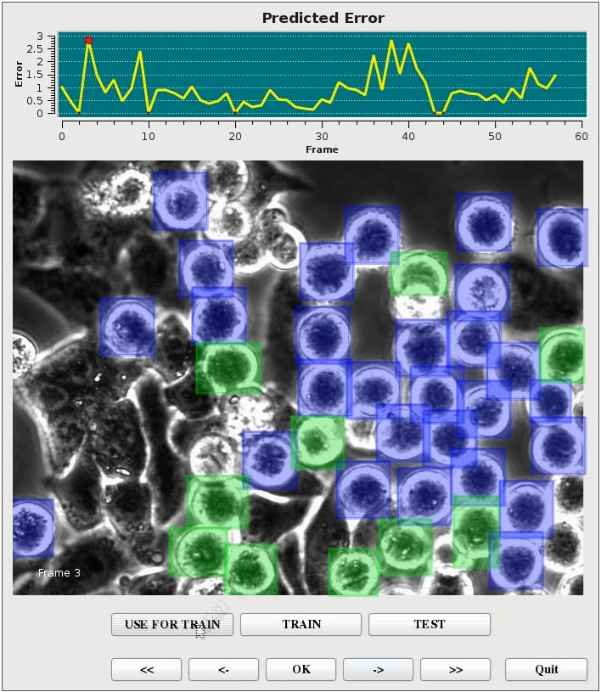601x692 pixels.
Task: Click the TEST button
Action: coord(430,624)
